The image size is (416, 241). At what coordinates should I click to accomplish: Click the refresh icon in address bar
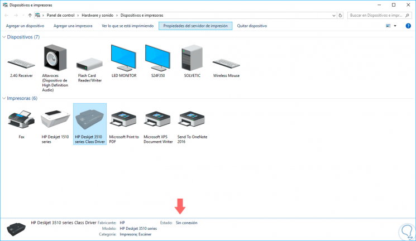pos(341,16)
